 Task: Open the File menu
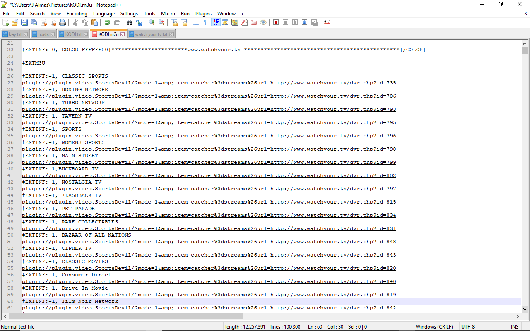[7, 14]
